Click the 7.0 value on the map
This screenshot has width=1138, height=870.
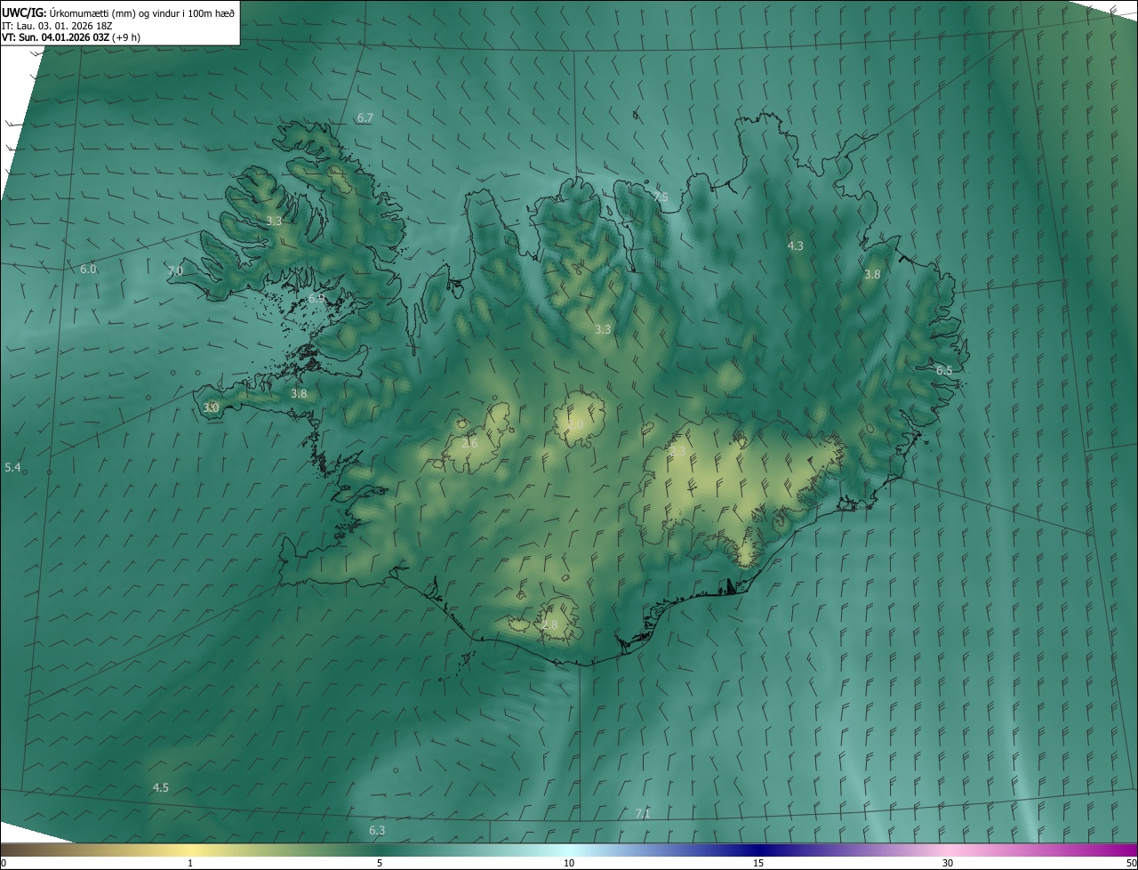pos(175,270)
